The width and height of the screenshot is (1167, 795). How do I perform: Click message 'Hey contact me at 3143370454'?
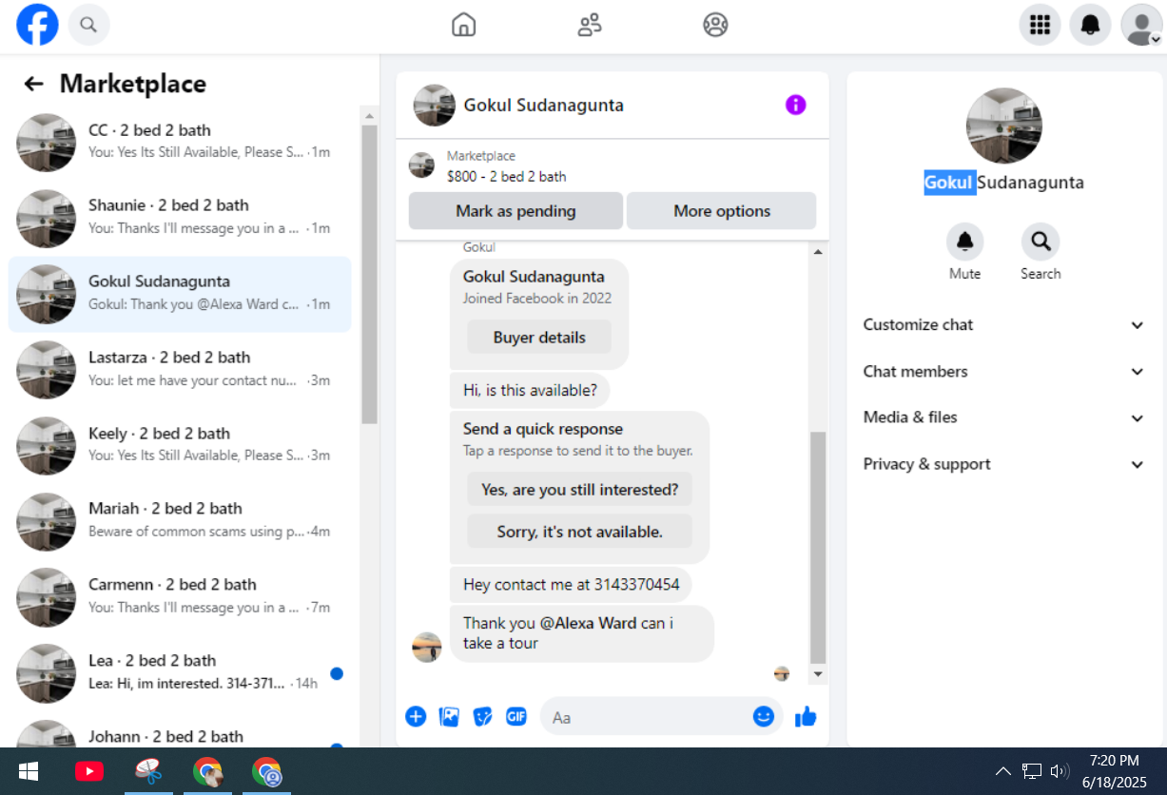coord(571,585)
